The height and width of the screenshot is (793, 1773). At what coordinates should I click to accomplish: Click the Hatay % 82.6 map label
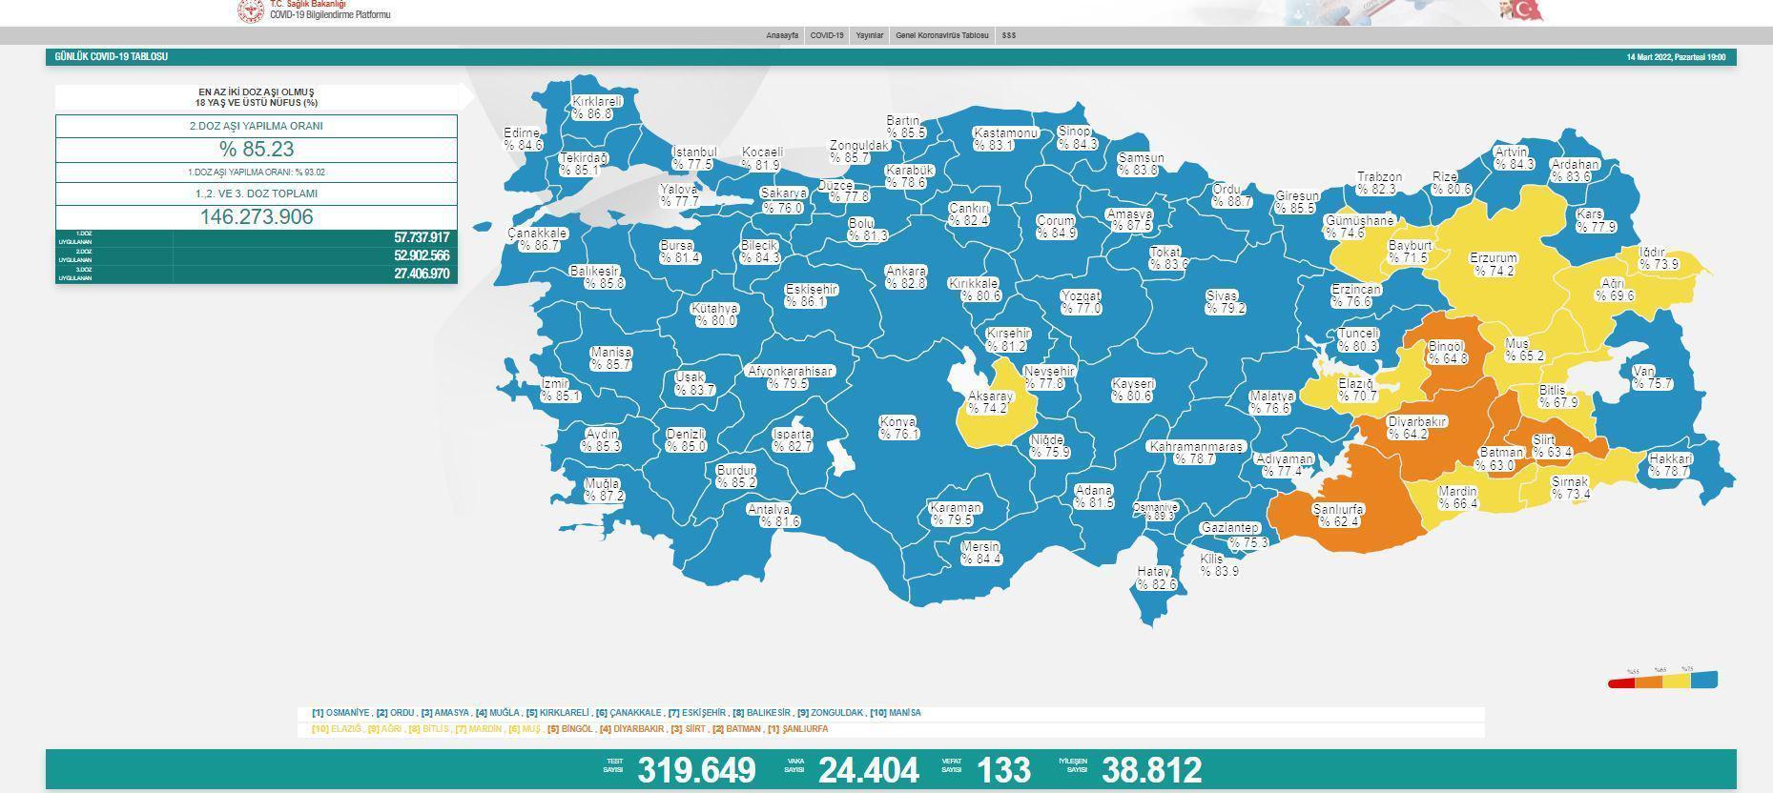coord(1156,579)
